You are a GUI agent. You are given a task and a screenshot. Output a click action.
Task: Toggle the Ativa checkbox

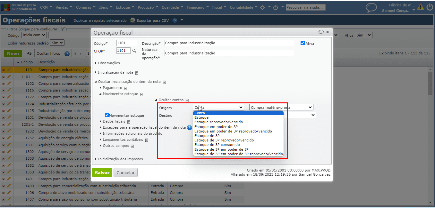[x=303, y=43]
